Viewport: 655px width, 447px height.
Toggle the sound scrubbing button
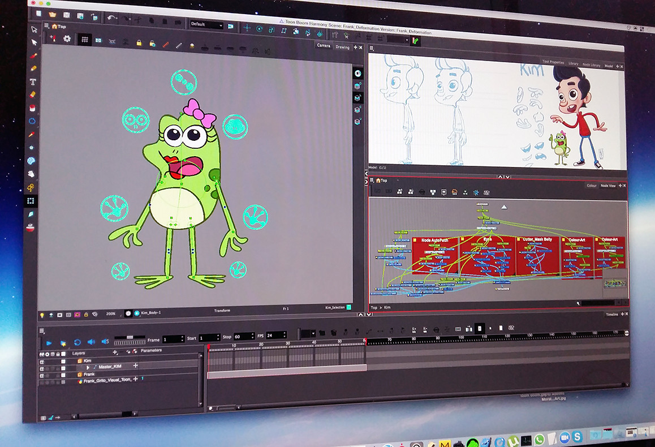[105, 342]
